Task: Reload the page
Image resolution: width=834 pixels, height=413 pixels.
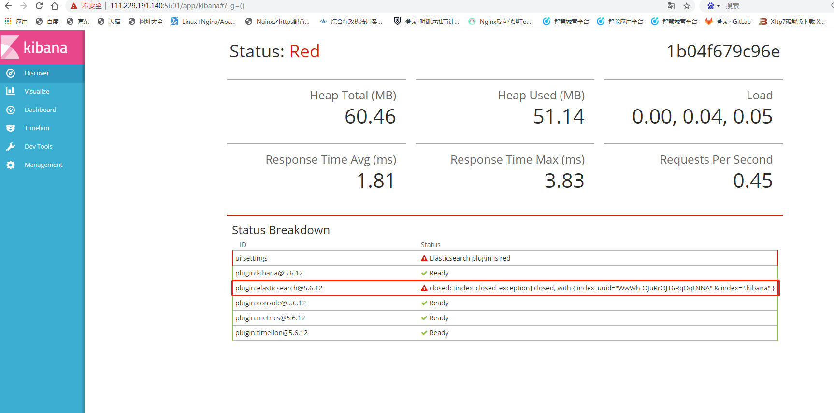Action: pyautogui.click(x=39, y=6)
